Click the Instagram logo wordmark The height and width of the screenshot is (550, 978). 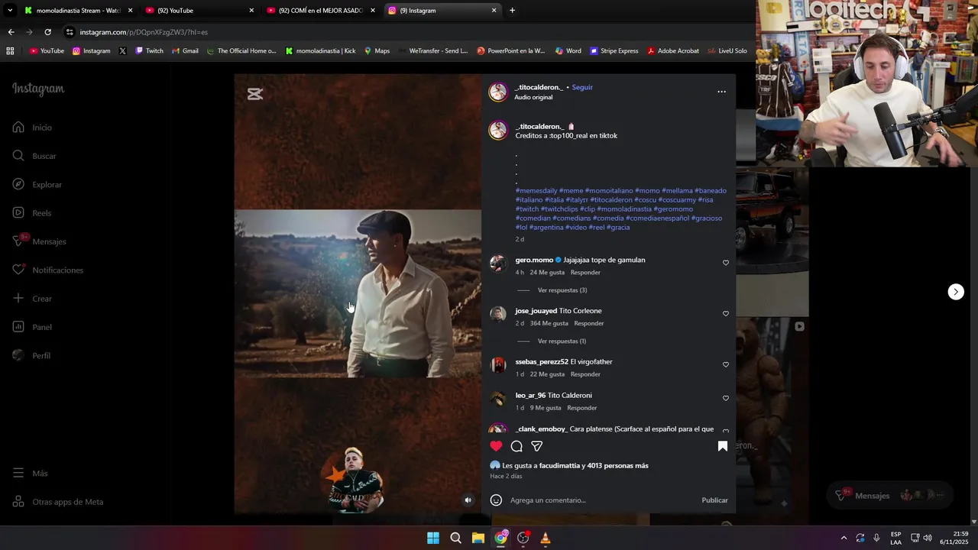pos(38,89)
